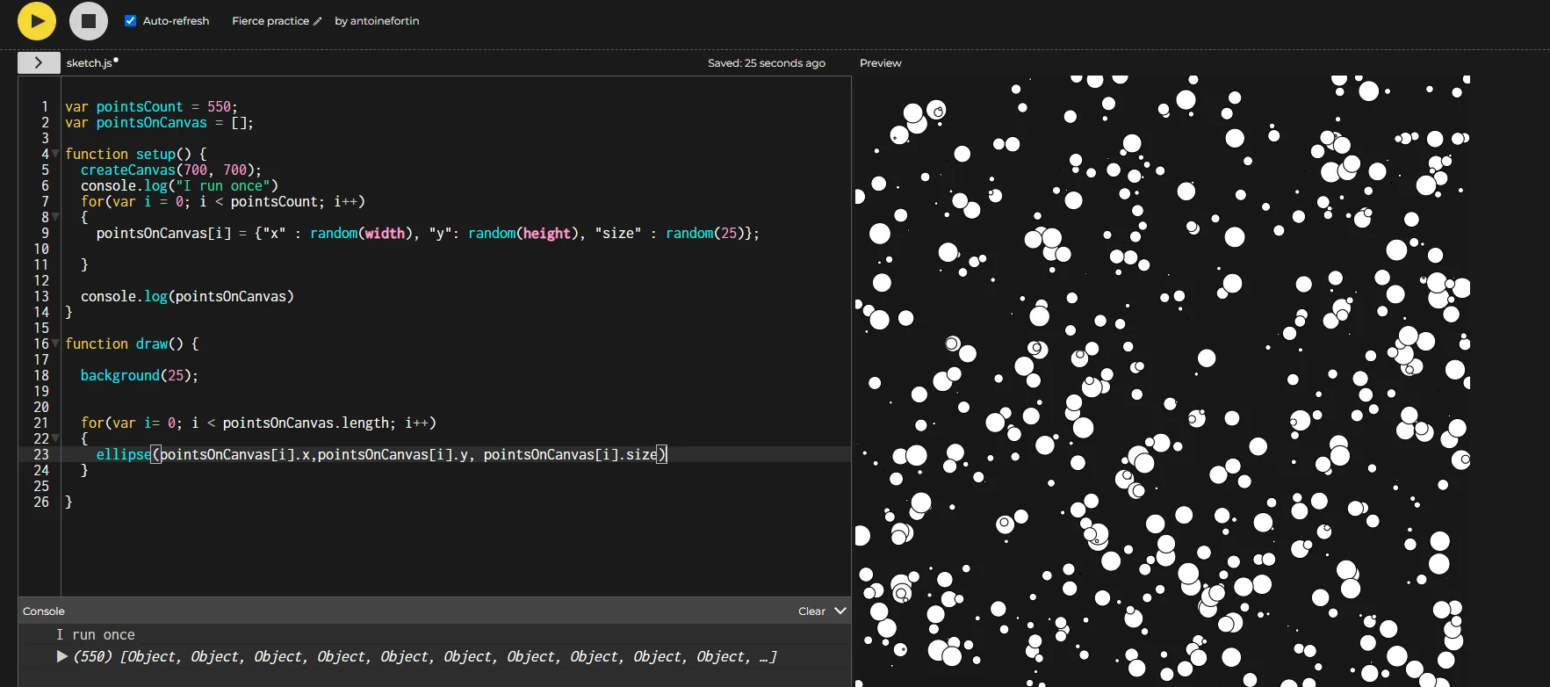1550x687 pixels.
Task: Select the sketch.js file tab
Action: click(x=90, y=63)
